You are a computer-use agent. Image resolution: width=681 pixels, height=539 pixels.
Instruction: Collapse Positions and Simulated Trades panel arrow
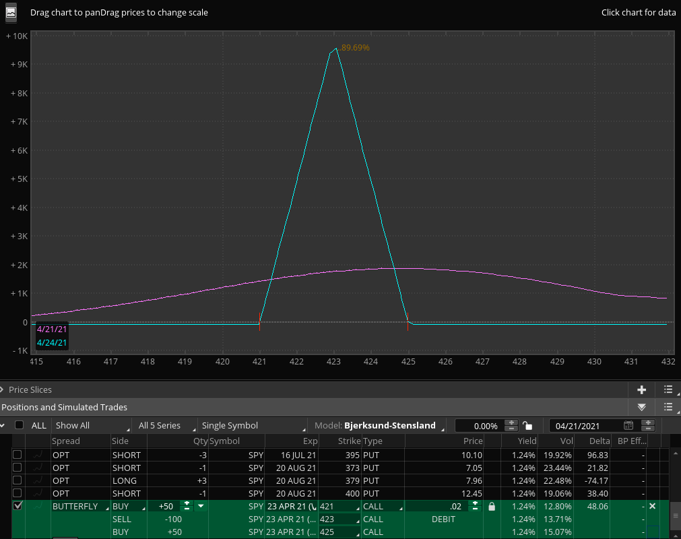(x=641, y=407)
